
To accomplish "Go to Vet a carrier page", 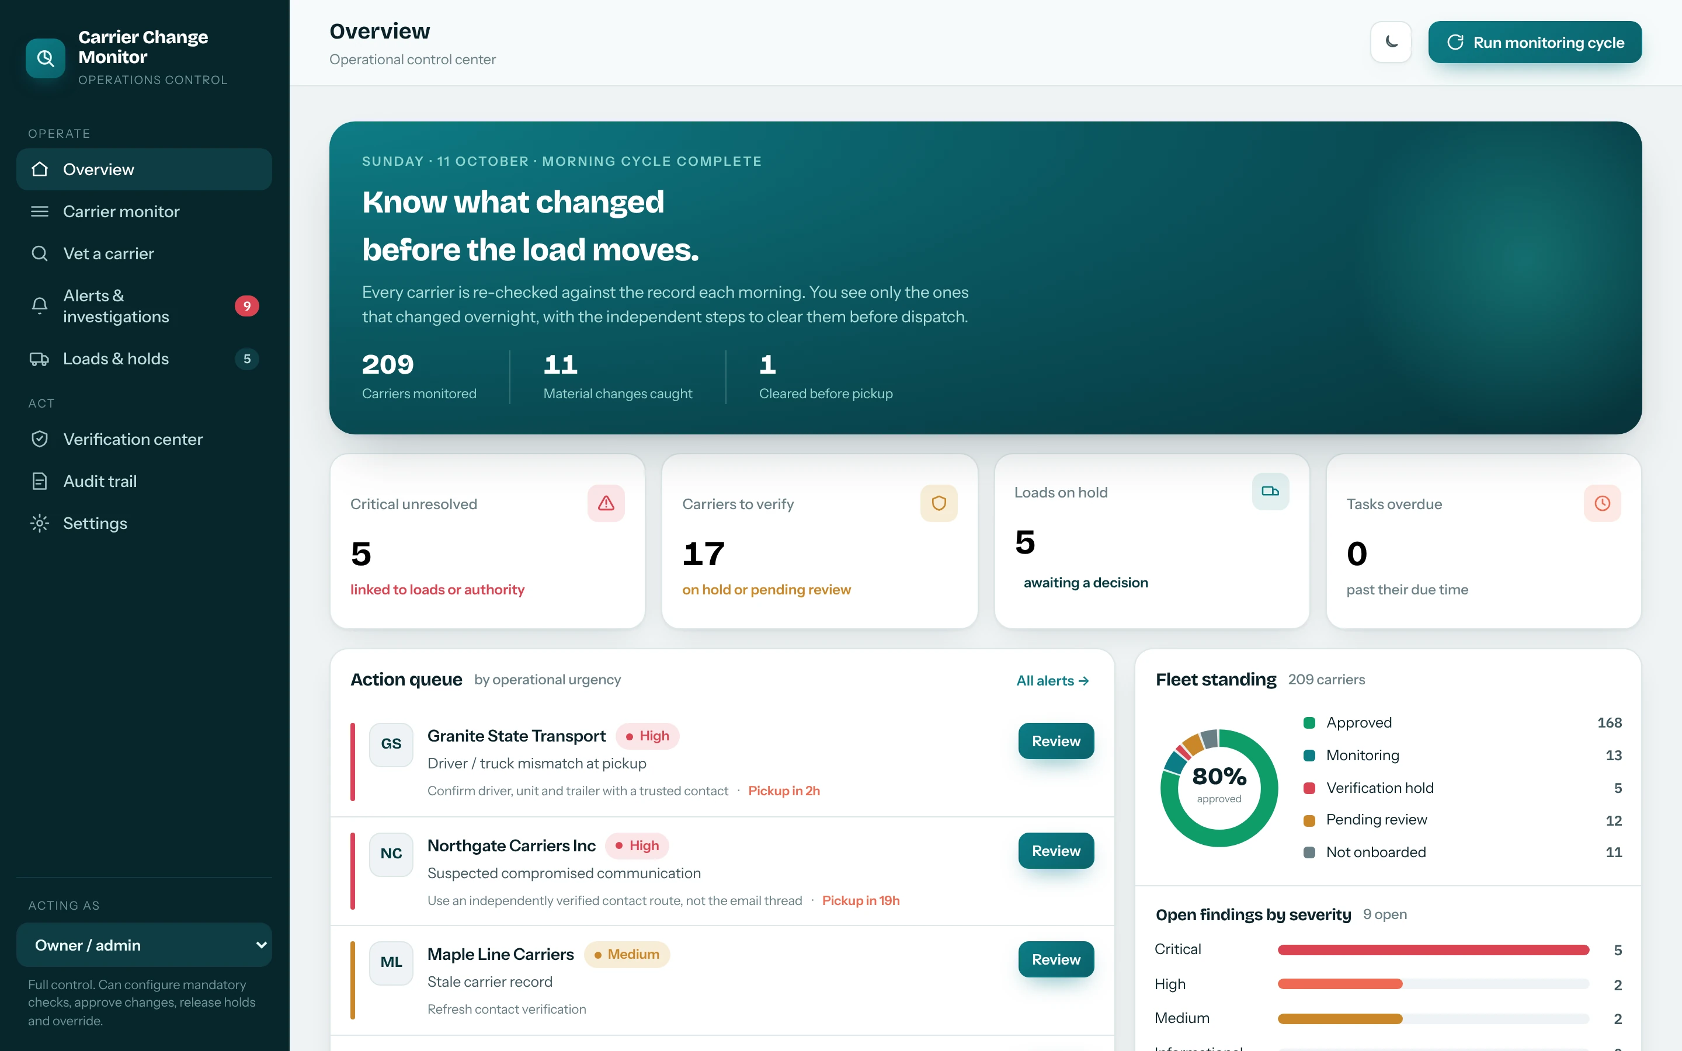I will point(144,253).
